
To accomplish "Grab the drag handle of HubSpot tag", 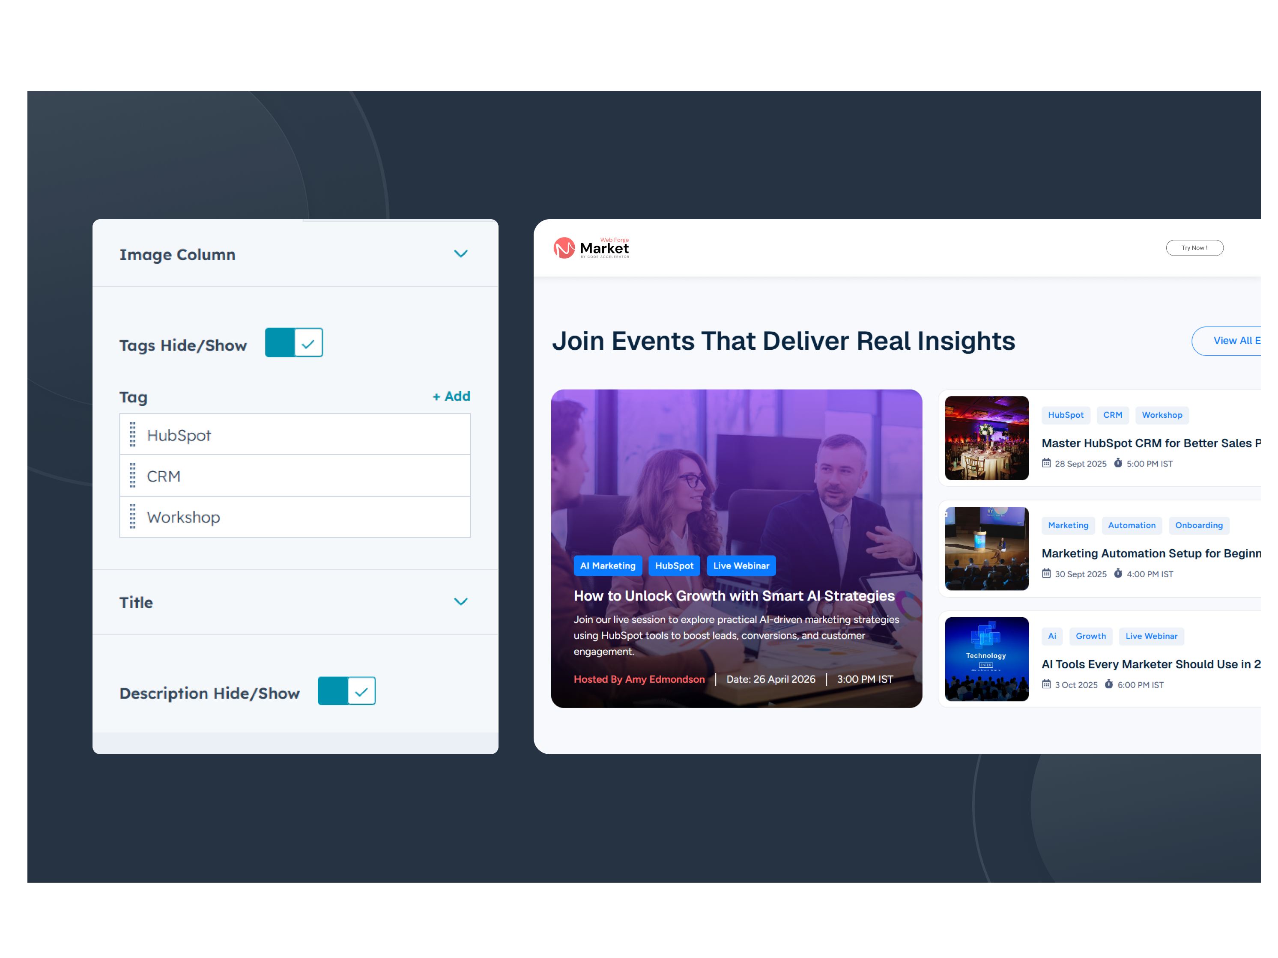I will click(x=132, y=434).
